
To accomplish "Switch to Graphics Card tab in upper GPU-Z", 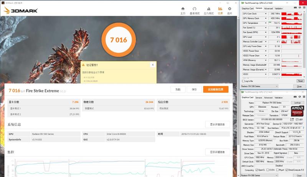I will click(x=248, y=8).
